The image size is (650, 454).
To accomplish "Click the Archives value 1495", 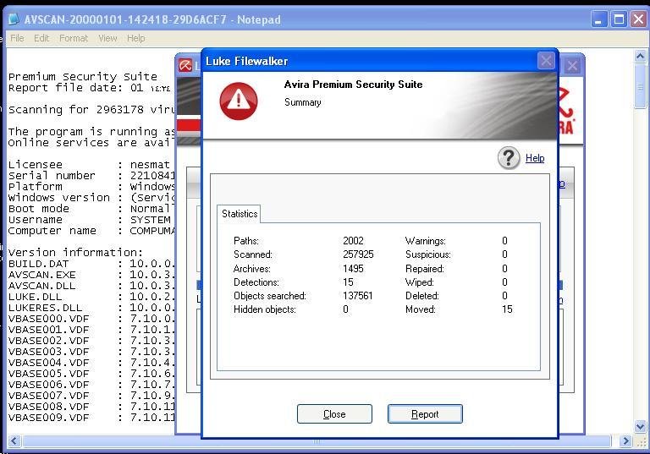I will click(353, 268).
